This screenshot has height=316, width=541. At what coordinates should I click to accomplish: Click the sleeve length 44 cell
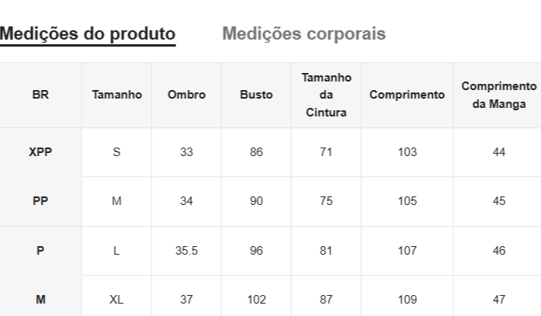coord(499,152)
